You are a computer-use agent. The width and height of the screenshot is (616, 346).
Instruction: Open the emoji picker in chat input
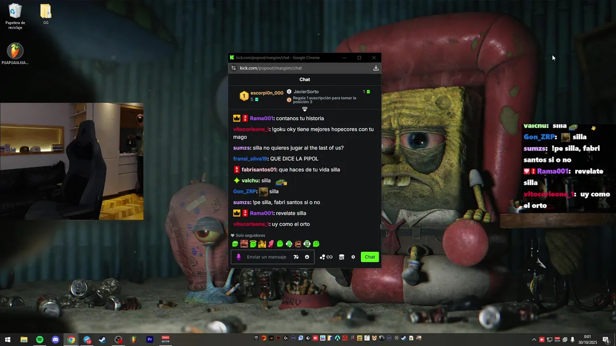[x=307, y=257]
